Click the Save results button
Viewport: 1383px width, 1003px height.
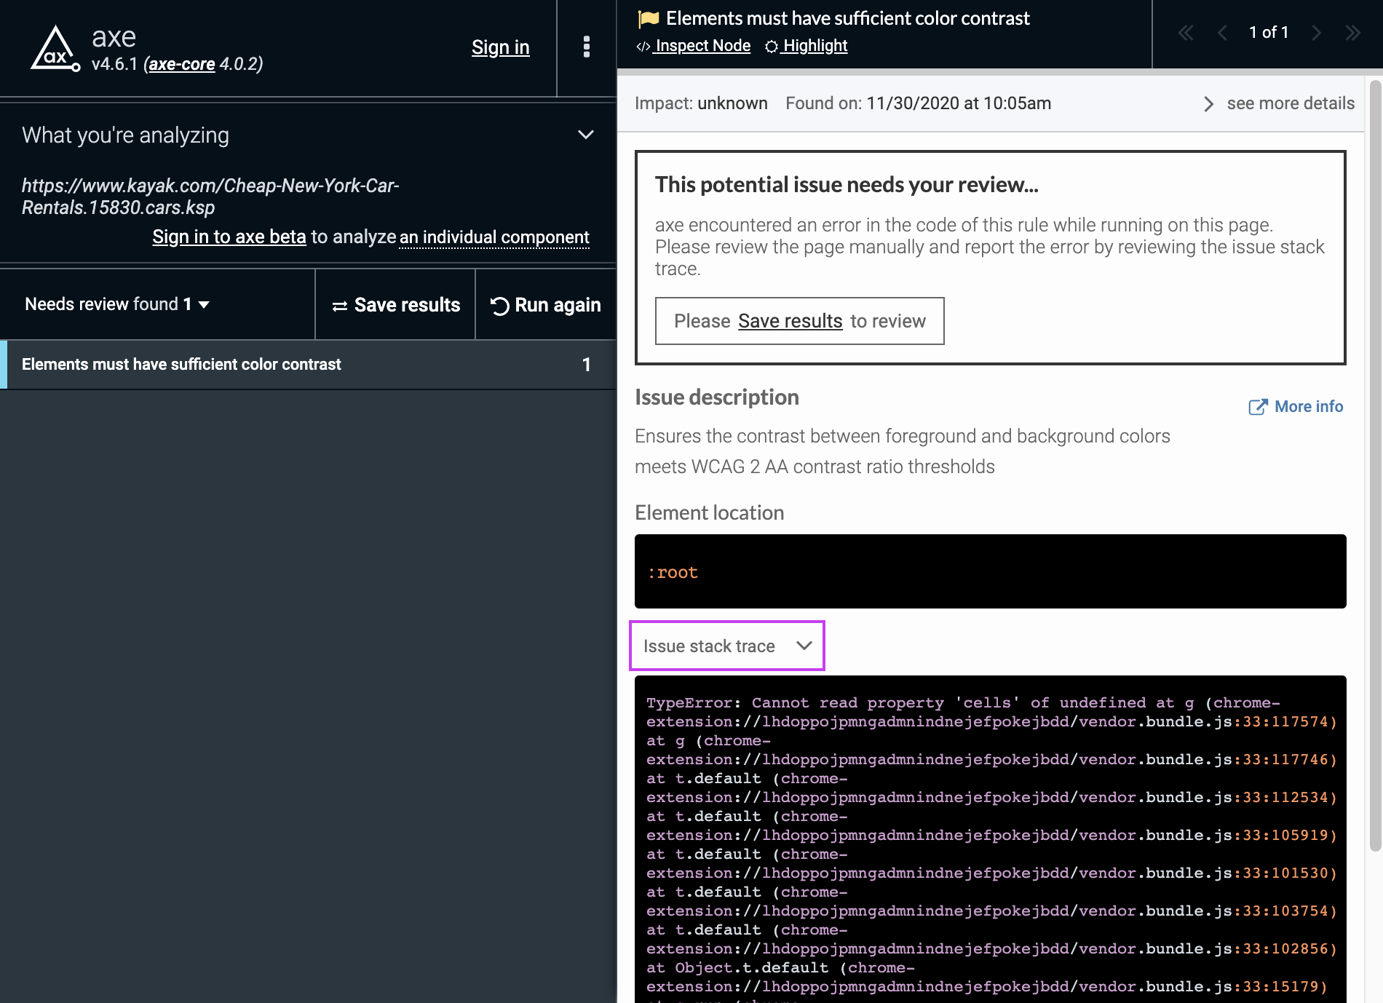[x=395, y=305]
